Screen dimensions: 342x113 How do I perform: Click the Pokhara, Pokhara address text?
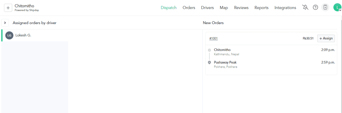point(225,67)
